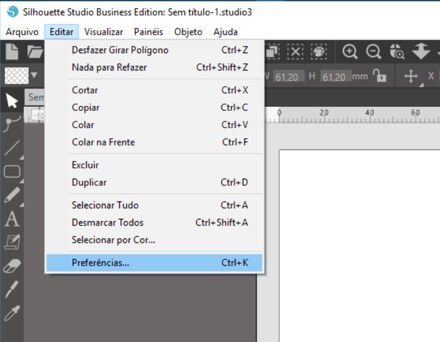
Task: Click the move position cross icon
Action: coord(411,76)
